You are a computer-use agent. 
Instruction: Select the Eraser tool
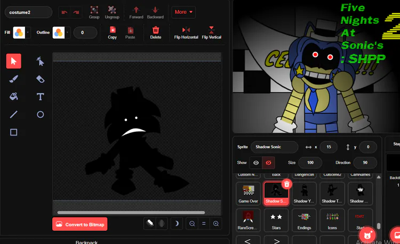[x=40, y=79]
